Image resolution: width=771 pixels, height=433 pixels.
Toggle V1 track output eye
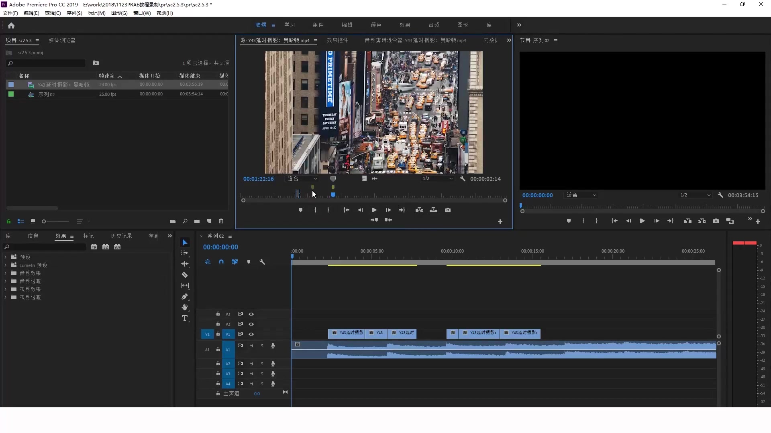[251, 334]
